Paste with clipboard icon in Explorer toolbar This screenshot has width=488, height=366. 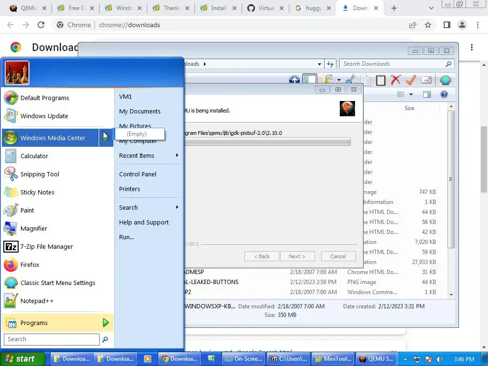tap(381, 80)
